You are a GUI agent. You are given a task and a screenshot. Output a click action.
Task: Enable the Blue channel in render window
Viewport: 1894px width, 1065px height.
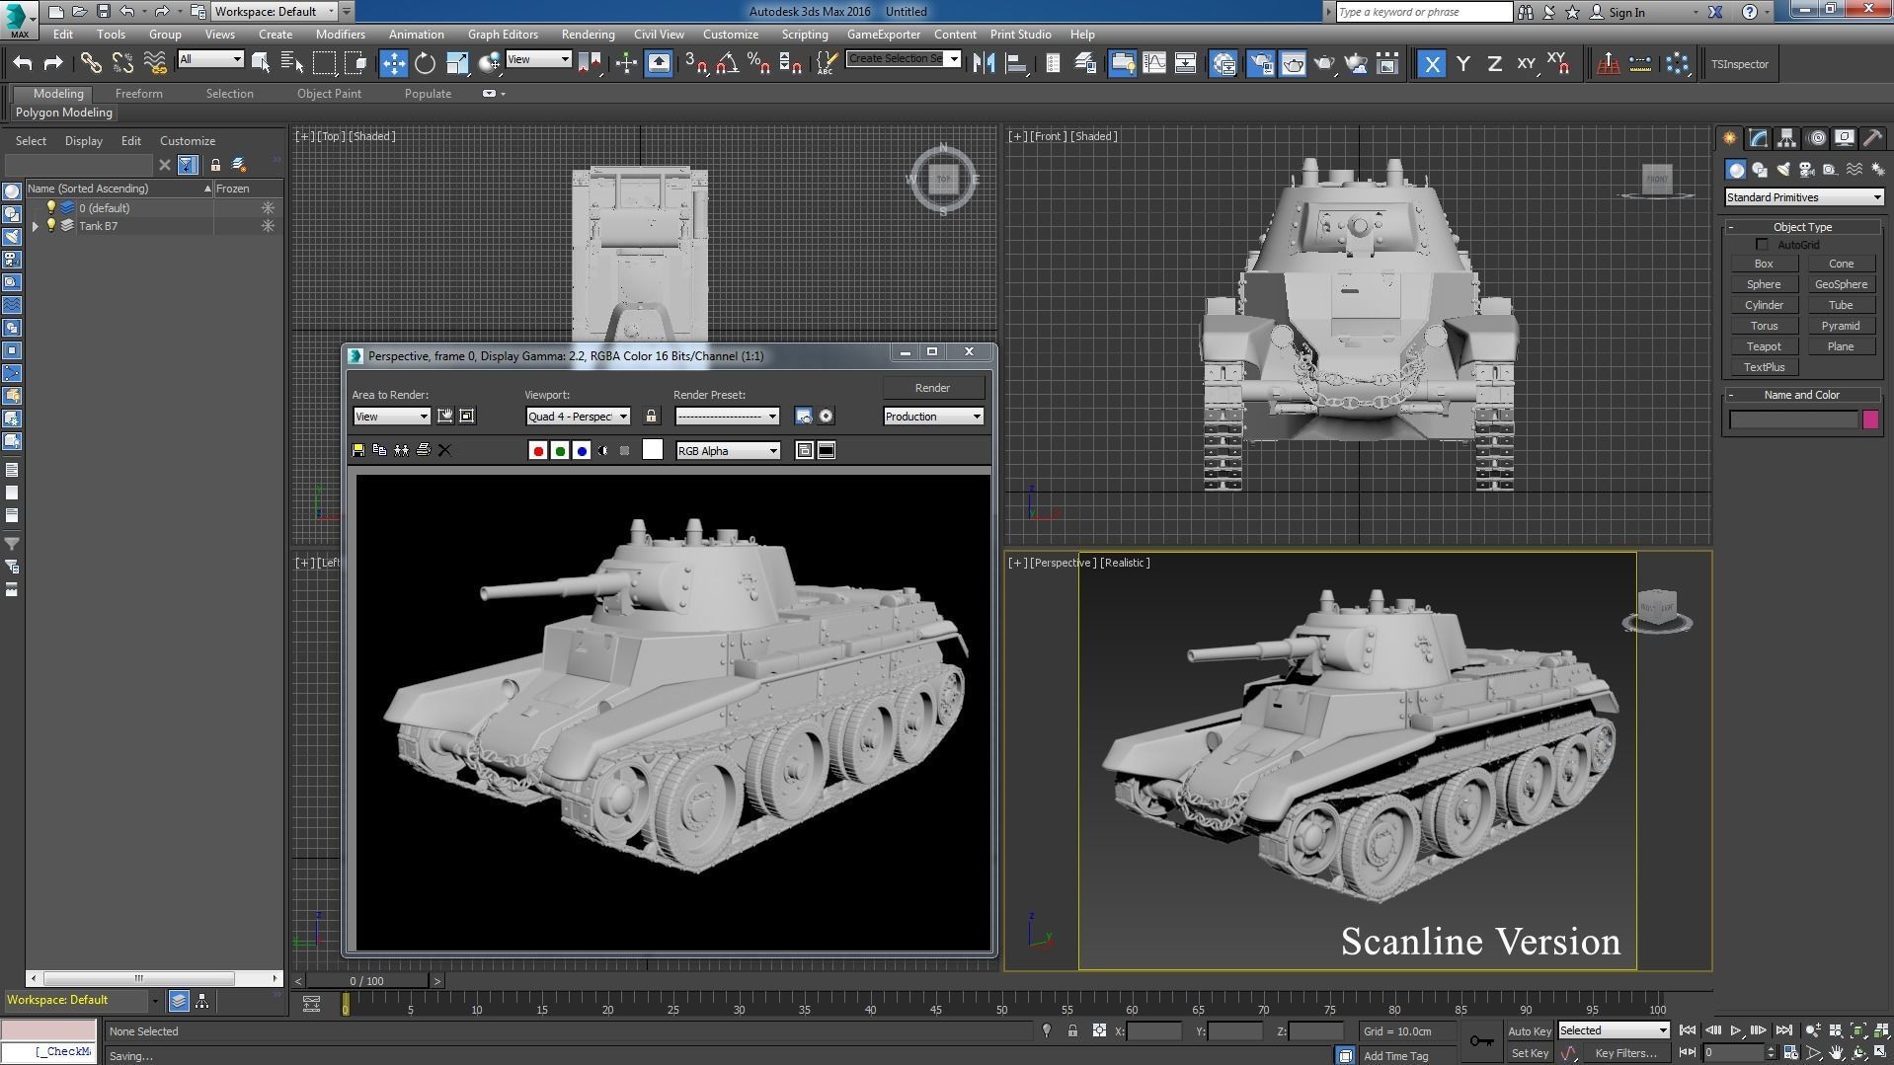[x=582, y=450]
